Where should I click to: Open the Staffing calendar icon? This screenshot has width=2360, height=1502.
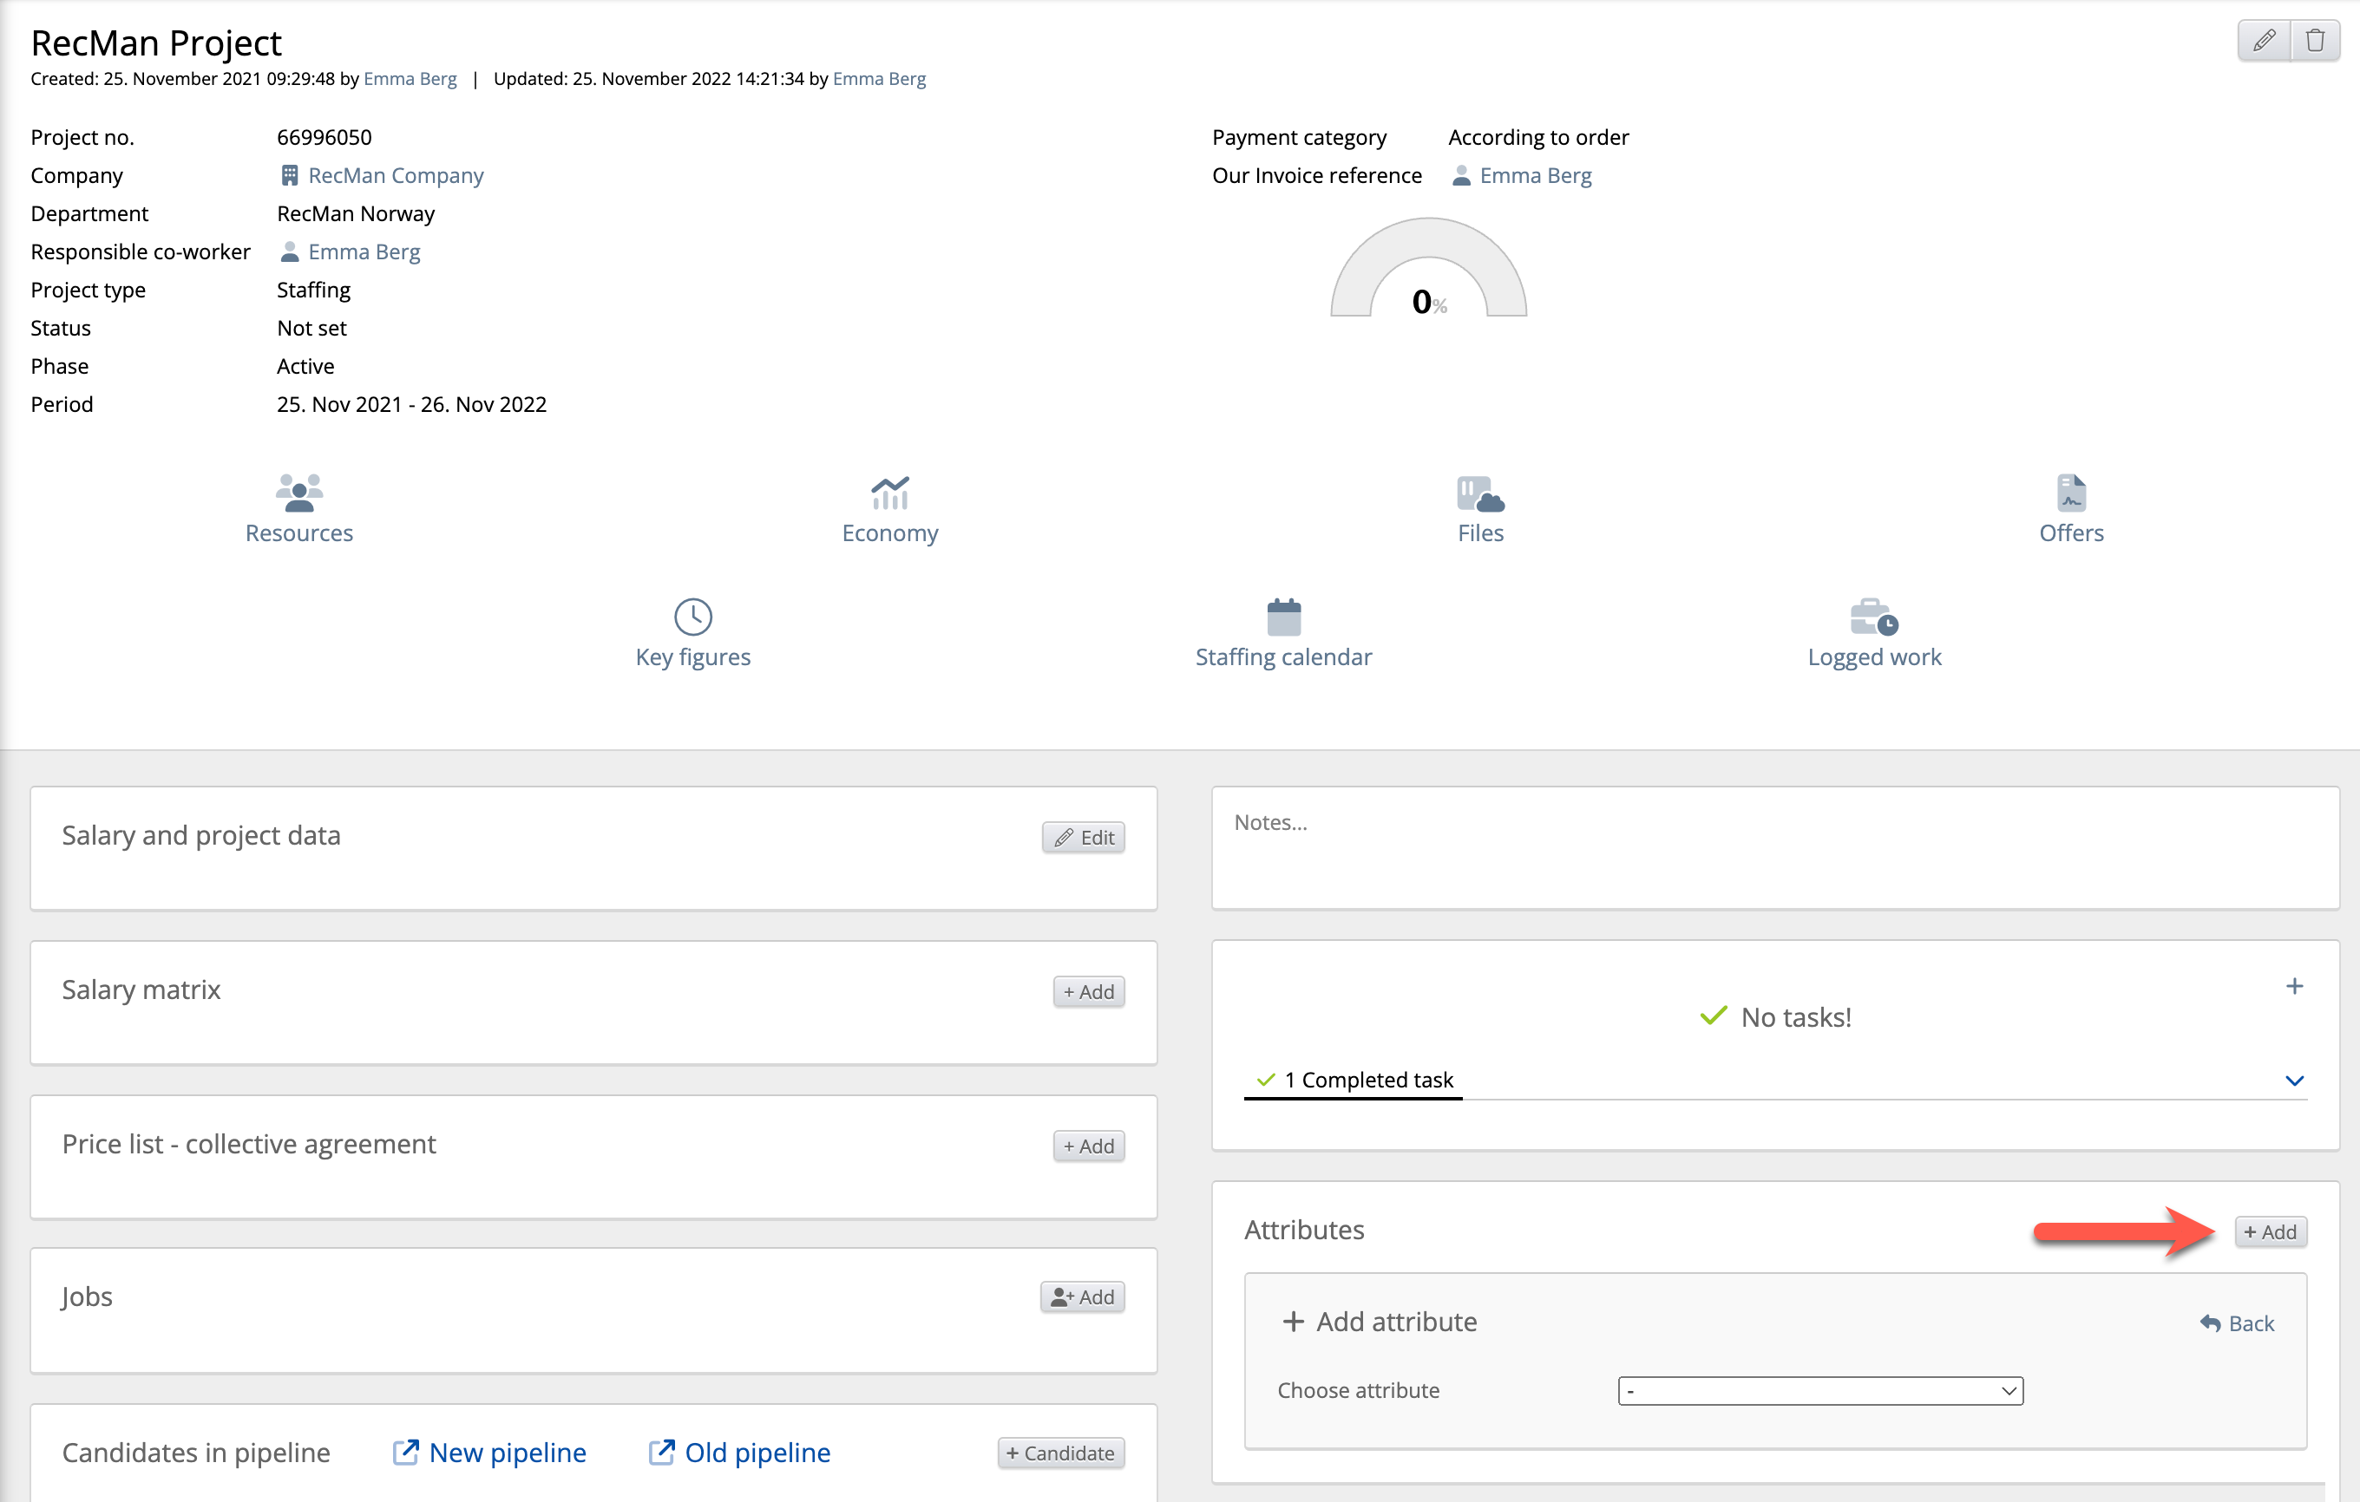pos(1283,617)
